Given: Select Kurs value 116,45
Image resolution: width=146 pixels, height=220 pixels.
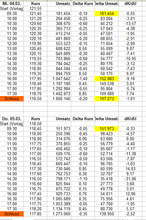Looking at the screenshot, I should click(x=35, y=164).
